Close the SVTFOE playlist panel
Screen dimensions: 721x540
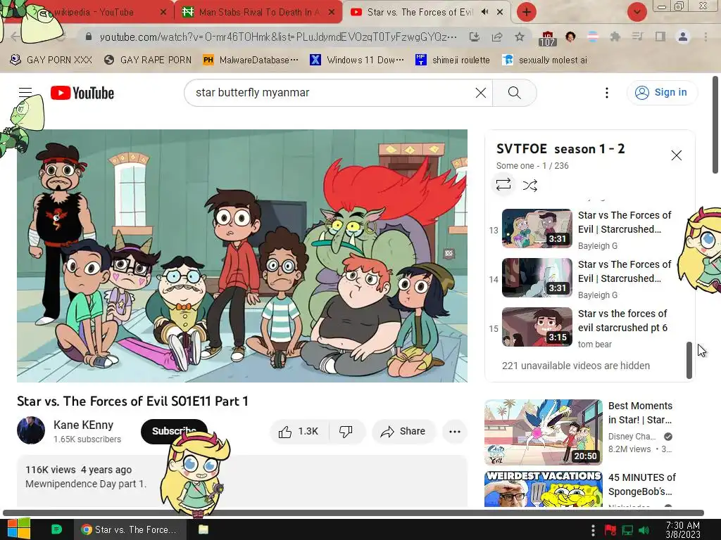tap(676, 155)
